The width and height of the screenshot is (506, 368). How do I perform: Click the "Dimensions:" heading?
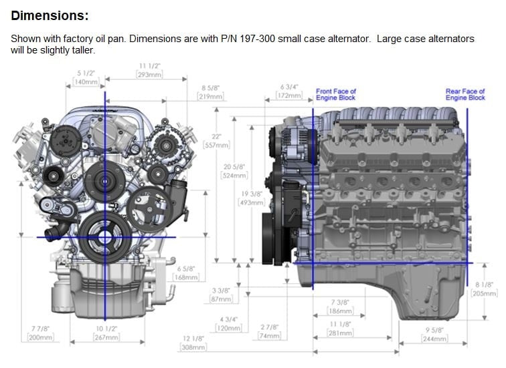tap(50, 15)
